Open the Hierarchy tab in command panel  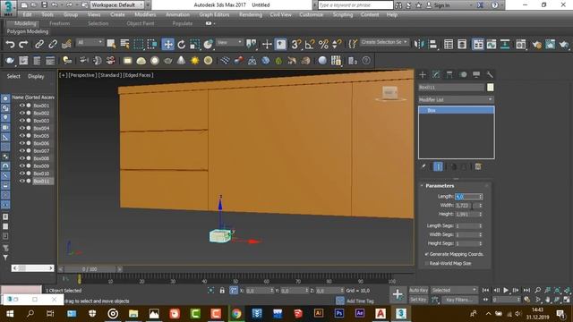[x=449, y=75]
